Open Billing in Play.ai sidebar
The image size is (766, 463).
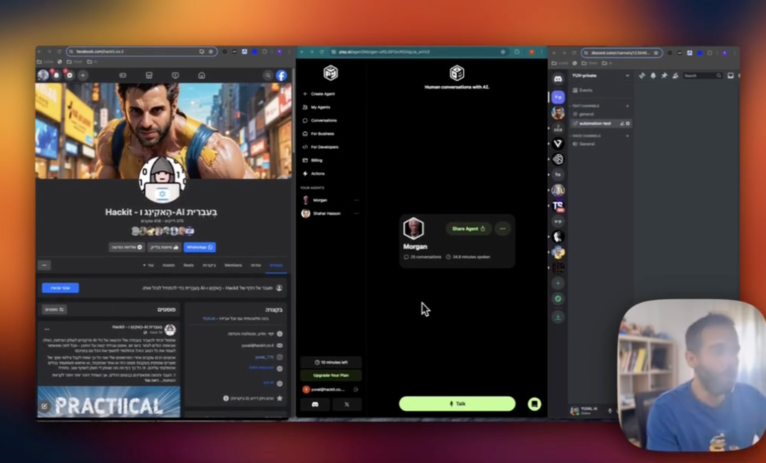point(313,160)
